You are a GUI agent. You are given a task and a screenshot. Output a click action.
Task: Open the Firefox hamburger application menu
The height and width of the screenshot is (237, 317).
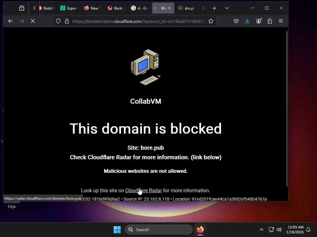pos(281,21)
